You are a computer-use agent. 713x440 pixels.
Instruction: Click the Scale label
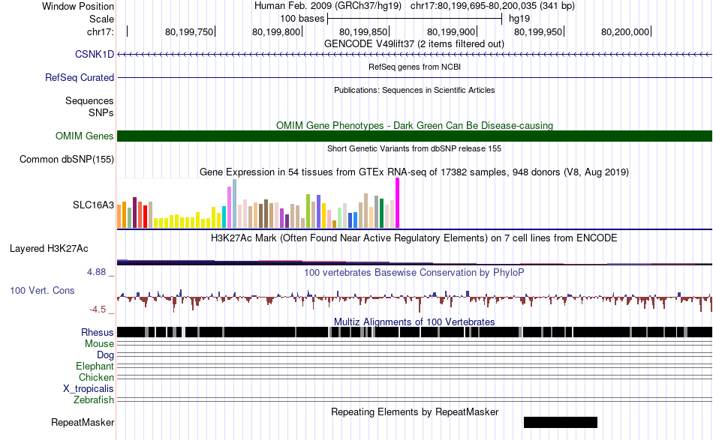coord(101,19)
